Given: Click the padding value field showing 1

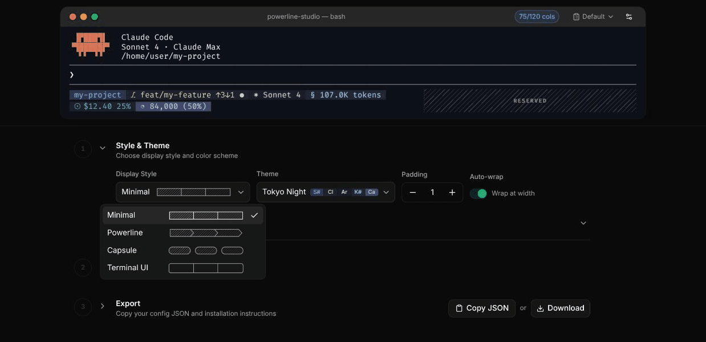Looking at the screenshot, I should [x=432, y=193].
